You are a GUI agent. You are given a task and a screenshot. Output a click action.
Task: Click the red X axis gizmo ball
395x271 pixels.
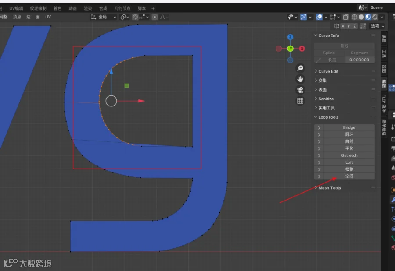pos(302,49)
